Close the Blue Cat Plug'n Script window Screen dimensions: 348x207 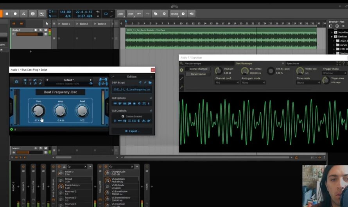point(153,70)
